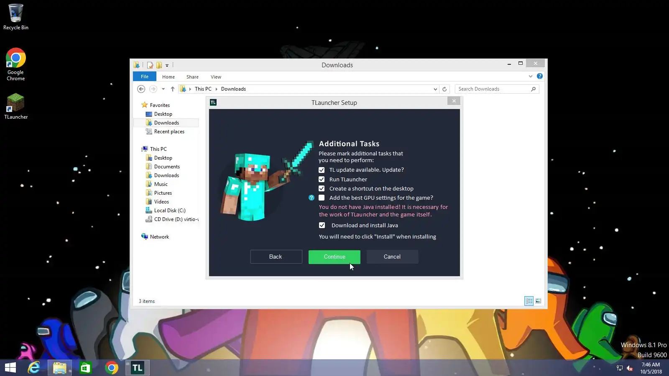Click the network tray icon

[x=620, y=368]
